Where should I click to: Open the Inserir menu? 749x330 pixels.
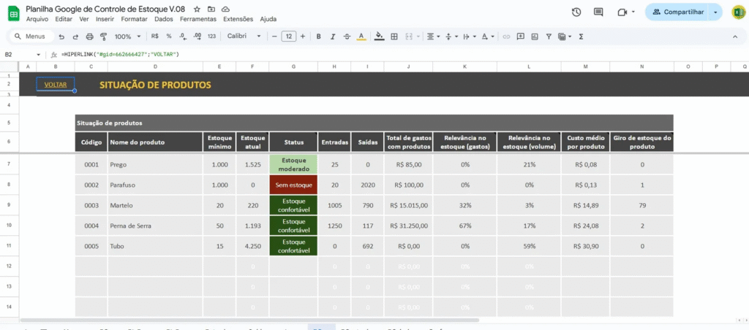point(105,19)
